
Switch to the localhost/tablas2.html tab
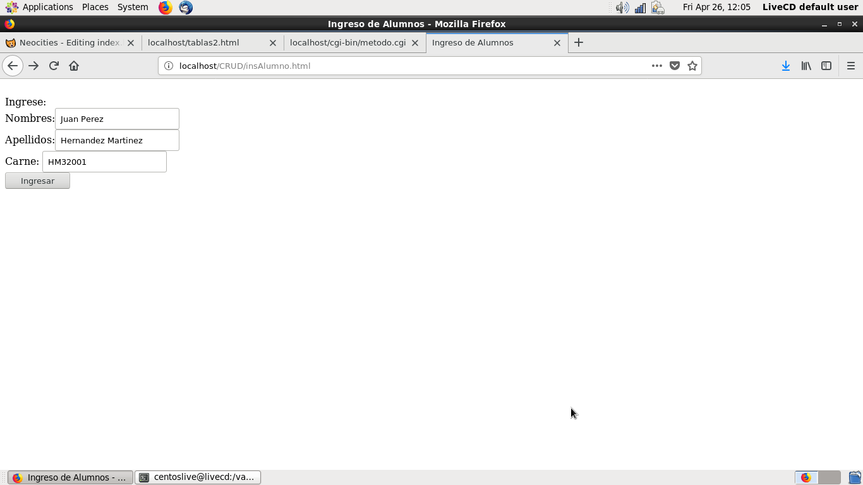click(x=202, y=43)
